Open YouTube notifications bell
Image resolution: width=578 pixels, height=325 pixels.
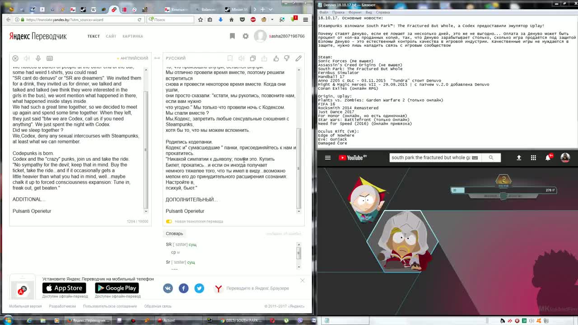(x=548, y=158)
